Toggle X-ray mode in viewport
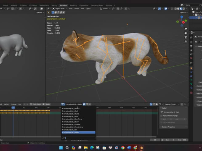 click(x=172, y=9)
